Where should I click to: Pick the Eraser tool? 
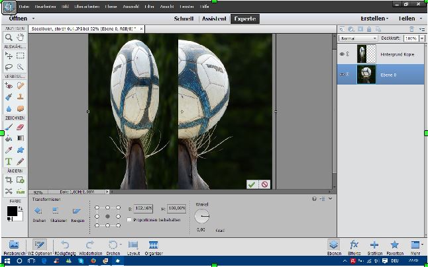click(x=21, y=127)
